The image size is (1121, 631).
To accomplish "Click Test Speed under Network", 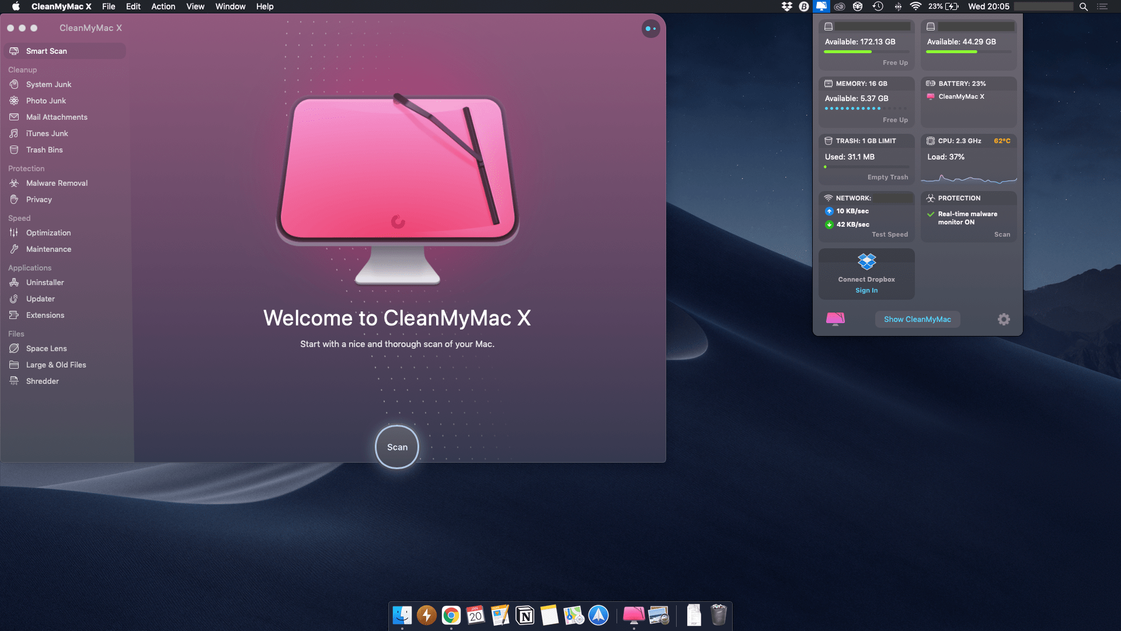I will tap(890, 234).
